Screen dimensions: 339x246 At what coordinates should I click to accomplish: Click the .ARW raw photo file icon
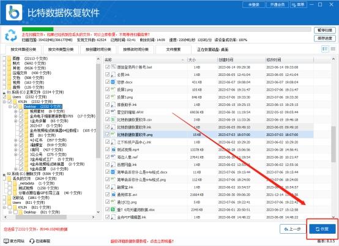click(113, 112)
